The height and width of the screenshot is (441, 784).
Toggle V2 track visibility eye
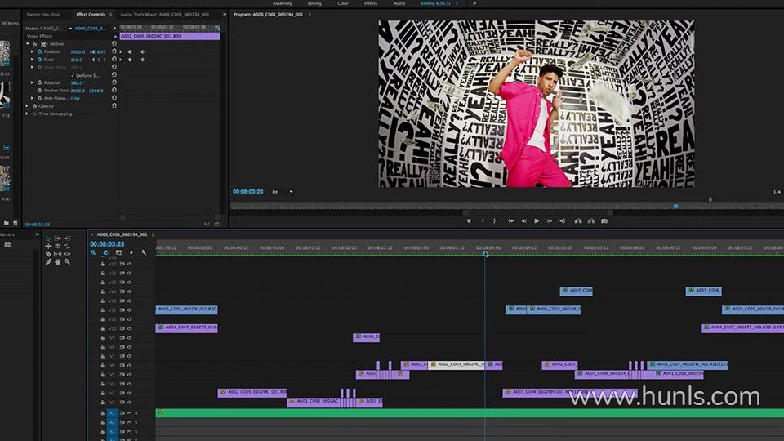129,403
